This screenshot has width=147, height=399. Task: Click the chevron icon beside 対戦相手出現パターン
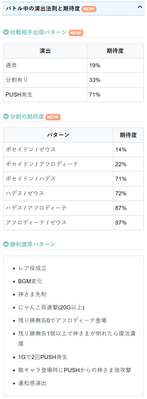coord(6,32)
